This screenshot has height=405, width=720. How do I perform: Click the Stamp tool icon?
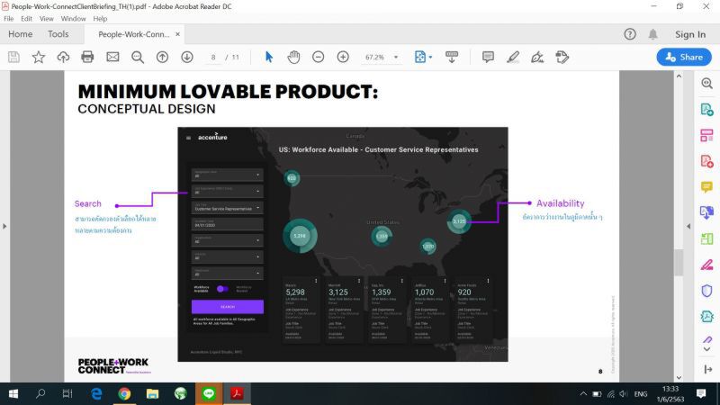pyautogui.click(x=562, y=57)
